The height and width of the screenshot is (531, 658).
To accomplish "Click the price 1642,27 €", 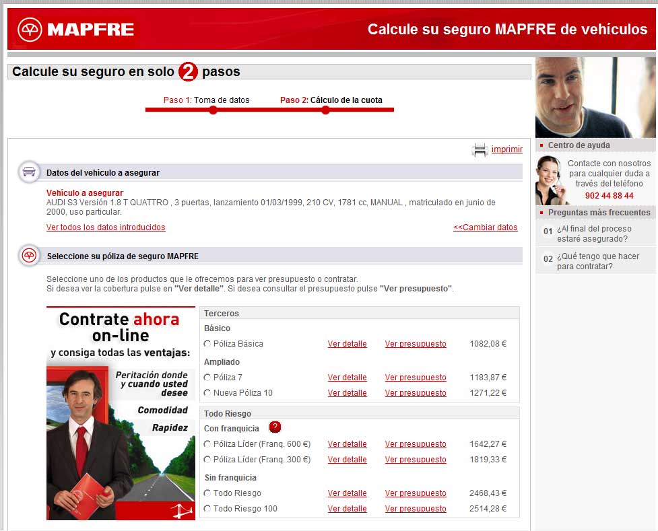I will (488, 444).
